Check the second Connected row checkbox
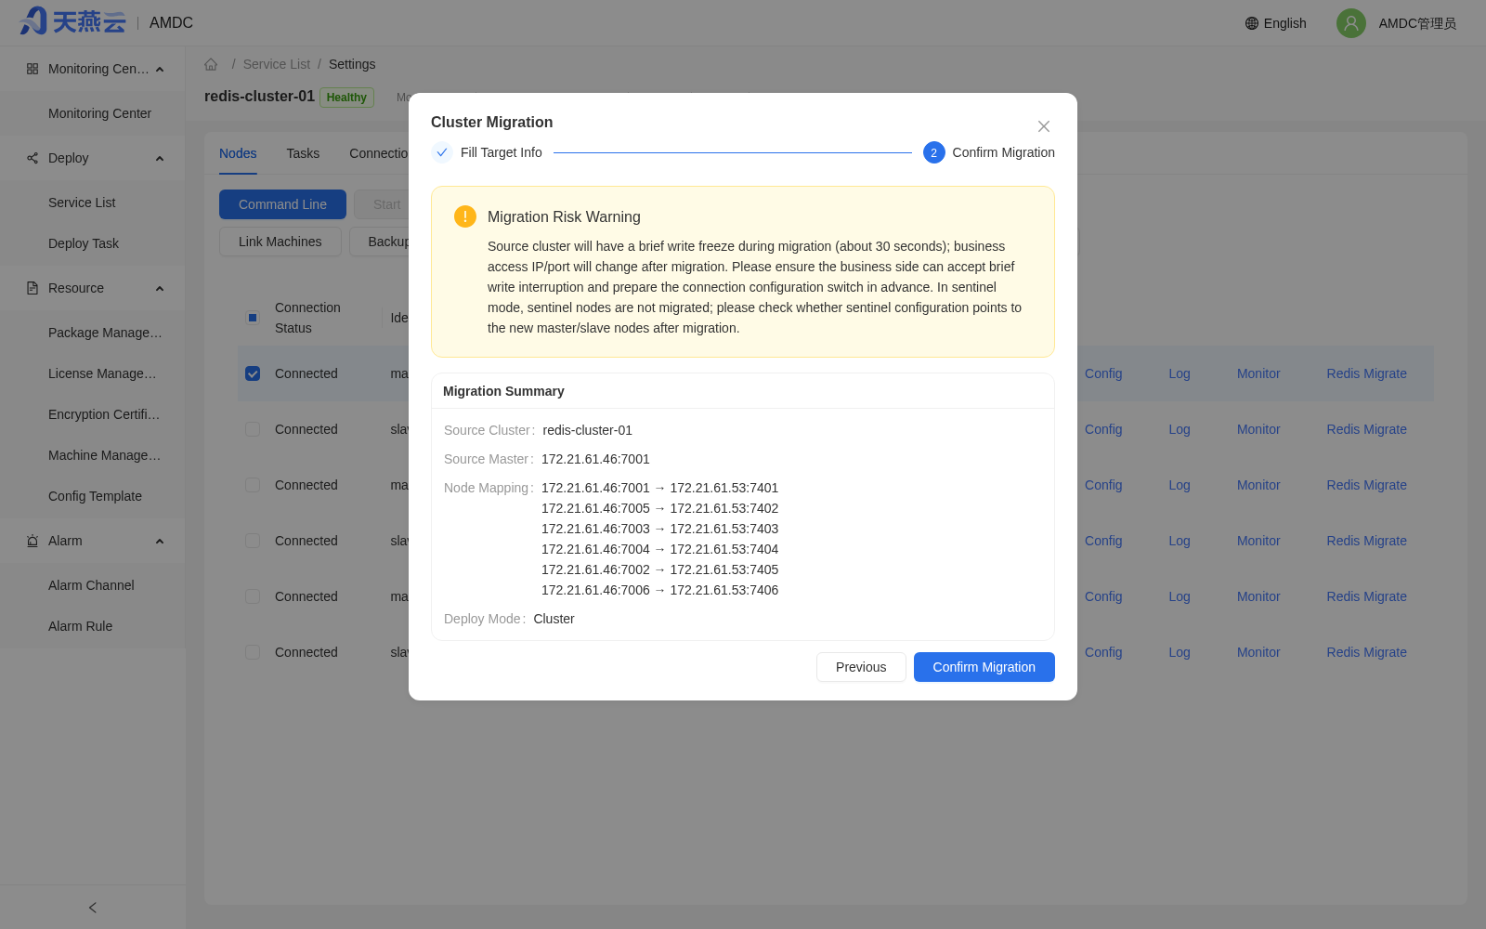 (253, 429)
